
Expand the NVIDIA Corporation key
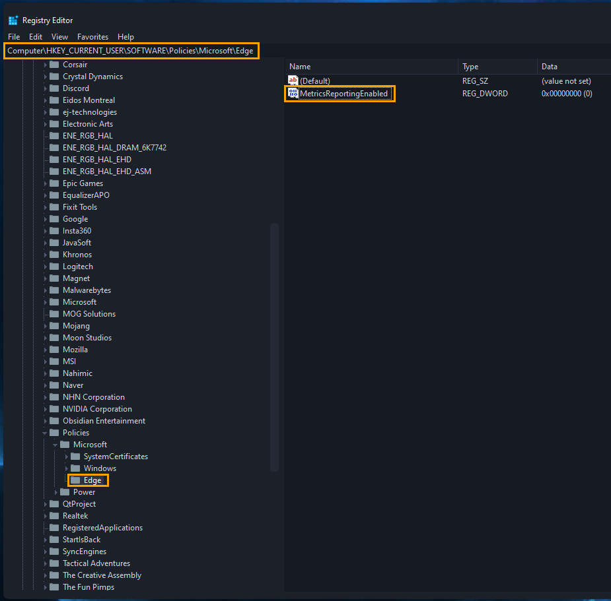pos(45,409)
